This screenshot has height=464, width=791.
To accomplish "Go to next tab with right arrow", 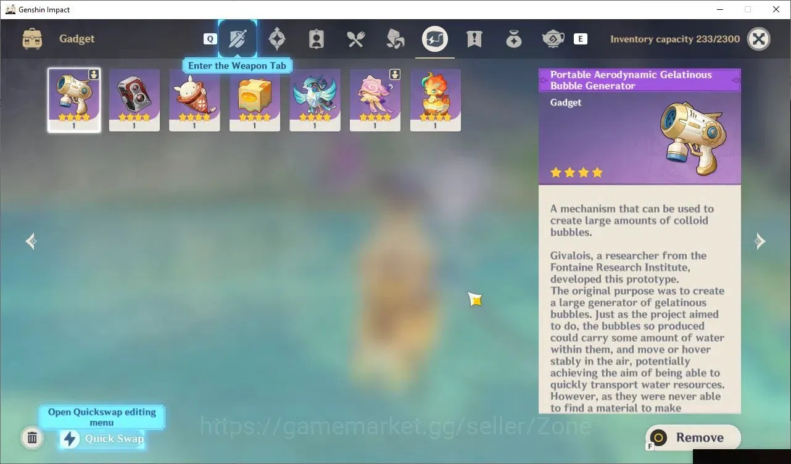I will (760, 241).
